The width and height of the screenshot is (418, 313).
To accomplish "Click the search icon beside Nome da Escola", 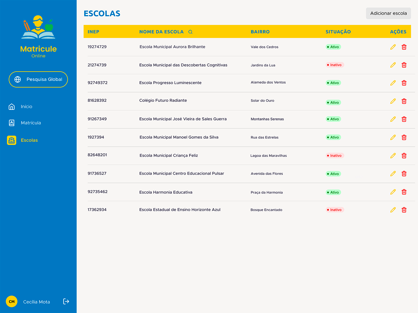I will coord(190,32).
